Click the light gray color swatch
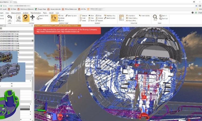 25,106
